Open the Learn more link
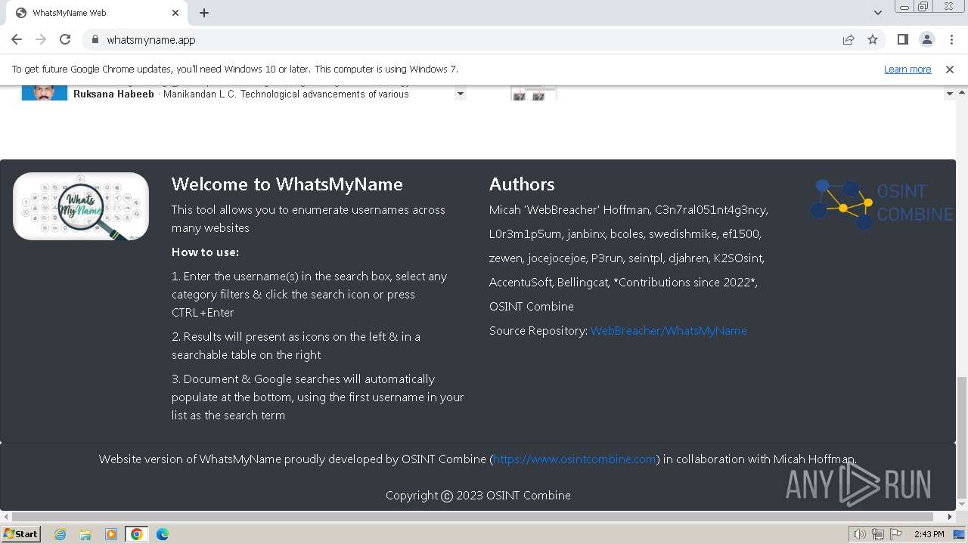The image size is (968, 544). [x=907, y=70]
